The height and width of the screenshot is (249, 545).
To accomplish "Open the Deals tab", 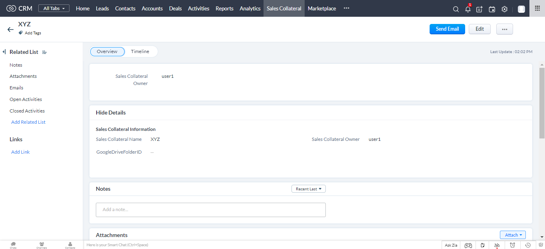I will point(175,8).
